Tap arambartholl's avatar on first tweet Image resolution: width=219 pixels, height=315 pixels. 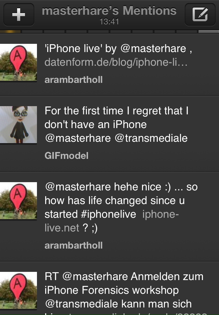coord(18,63)
